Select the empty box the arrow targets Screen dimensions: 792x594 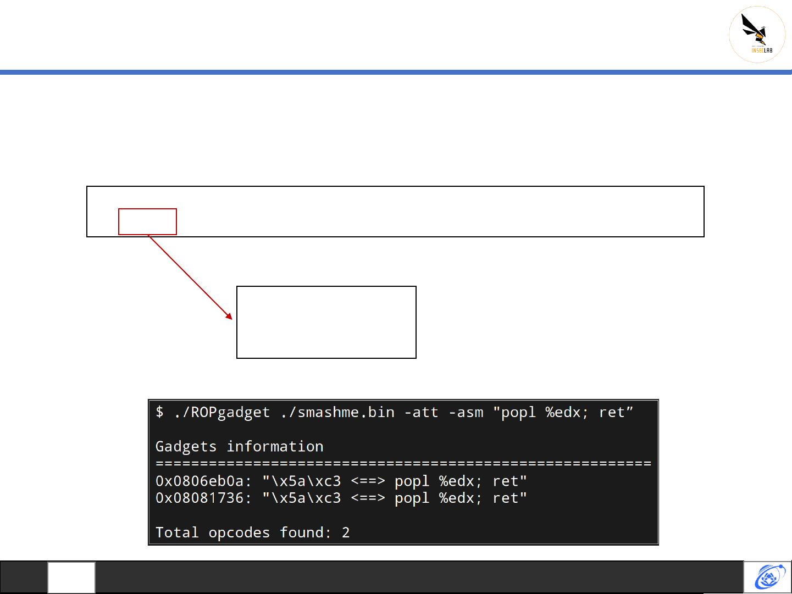coord(326,322)
